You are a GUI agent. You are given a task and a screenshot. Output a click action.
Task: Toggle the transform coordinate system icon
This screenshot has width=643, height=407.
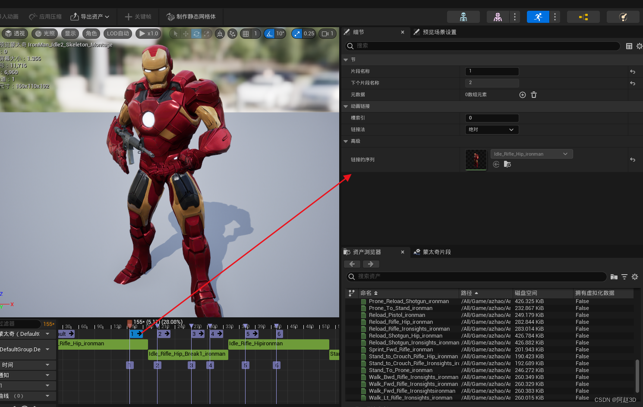pyautogui.click(x=220, y=34)
